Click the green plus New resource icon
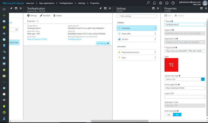Viewport: 208px width, 123px height. (x=4, y=16)
